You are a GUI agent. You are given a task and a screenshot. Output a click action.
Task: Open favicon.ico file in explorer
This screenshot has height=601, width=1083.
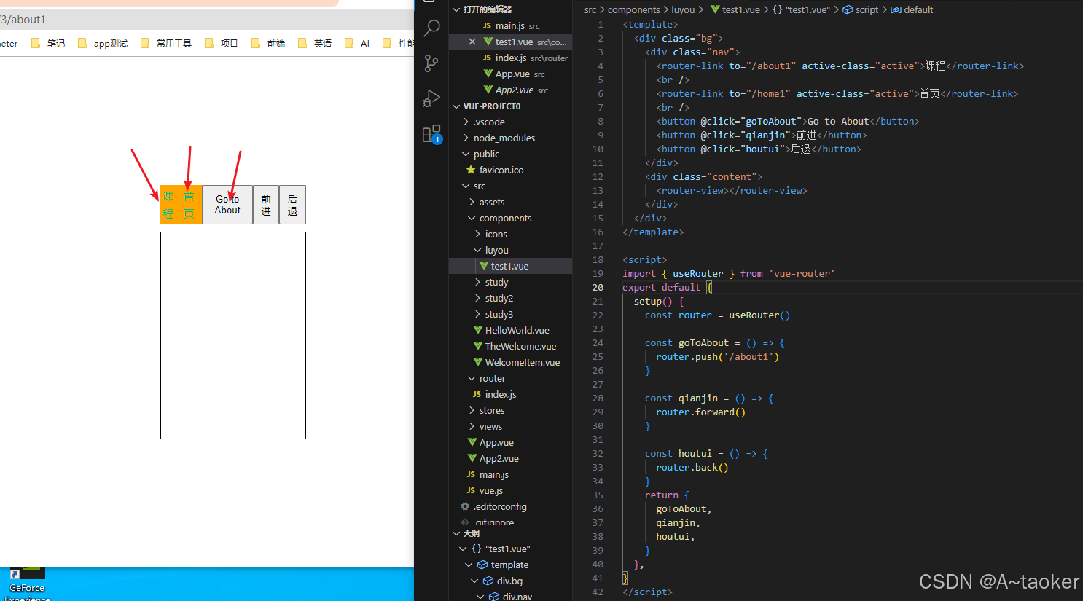coord(510,170)
